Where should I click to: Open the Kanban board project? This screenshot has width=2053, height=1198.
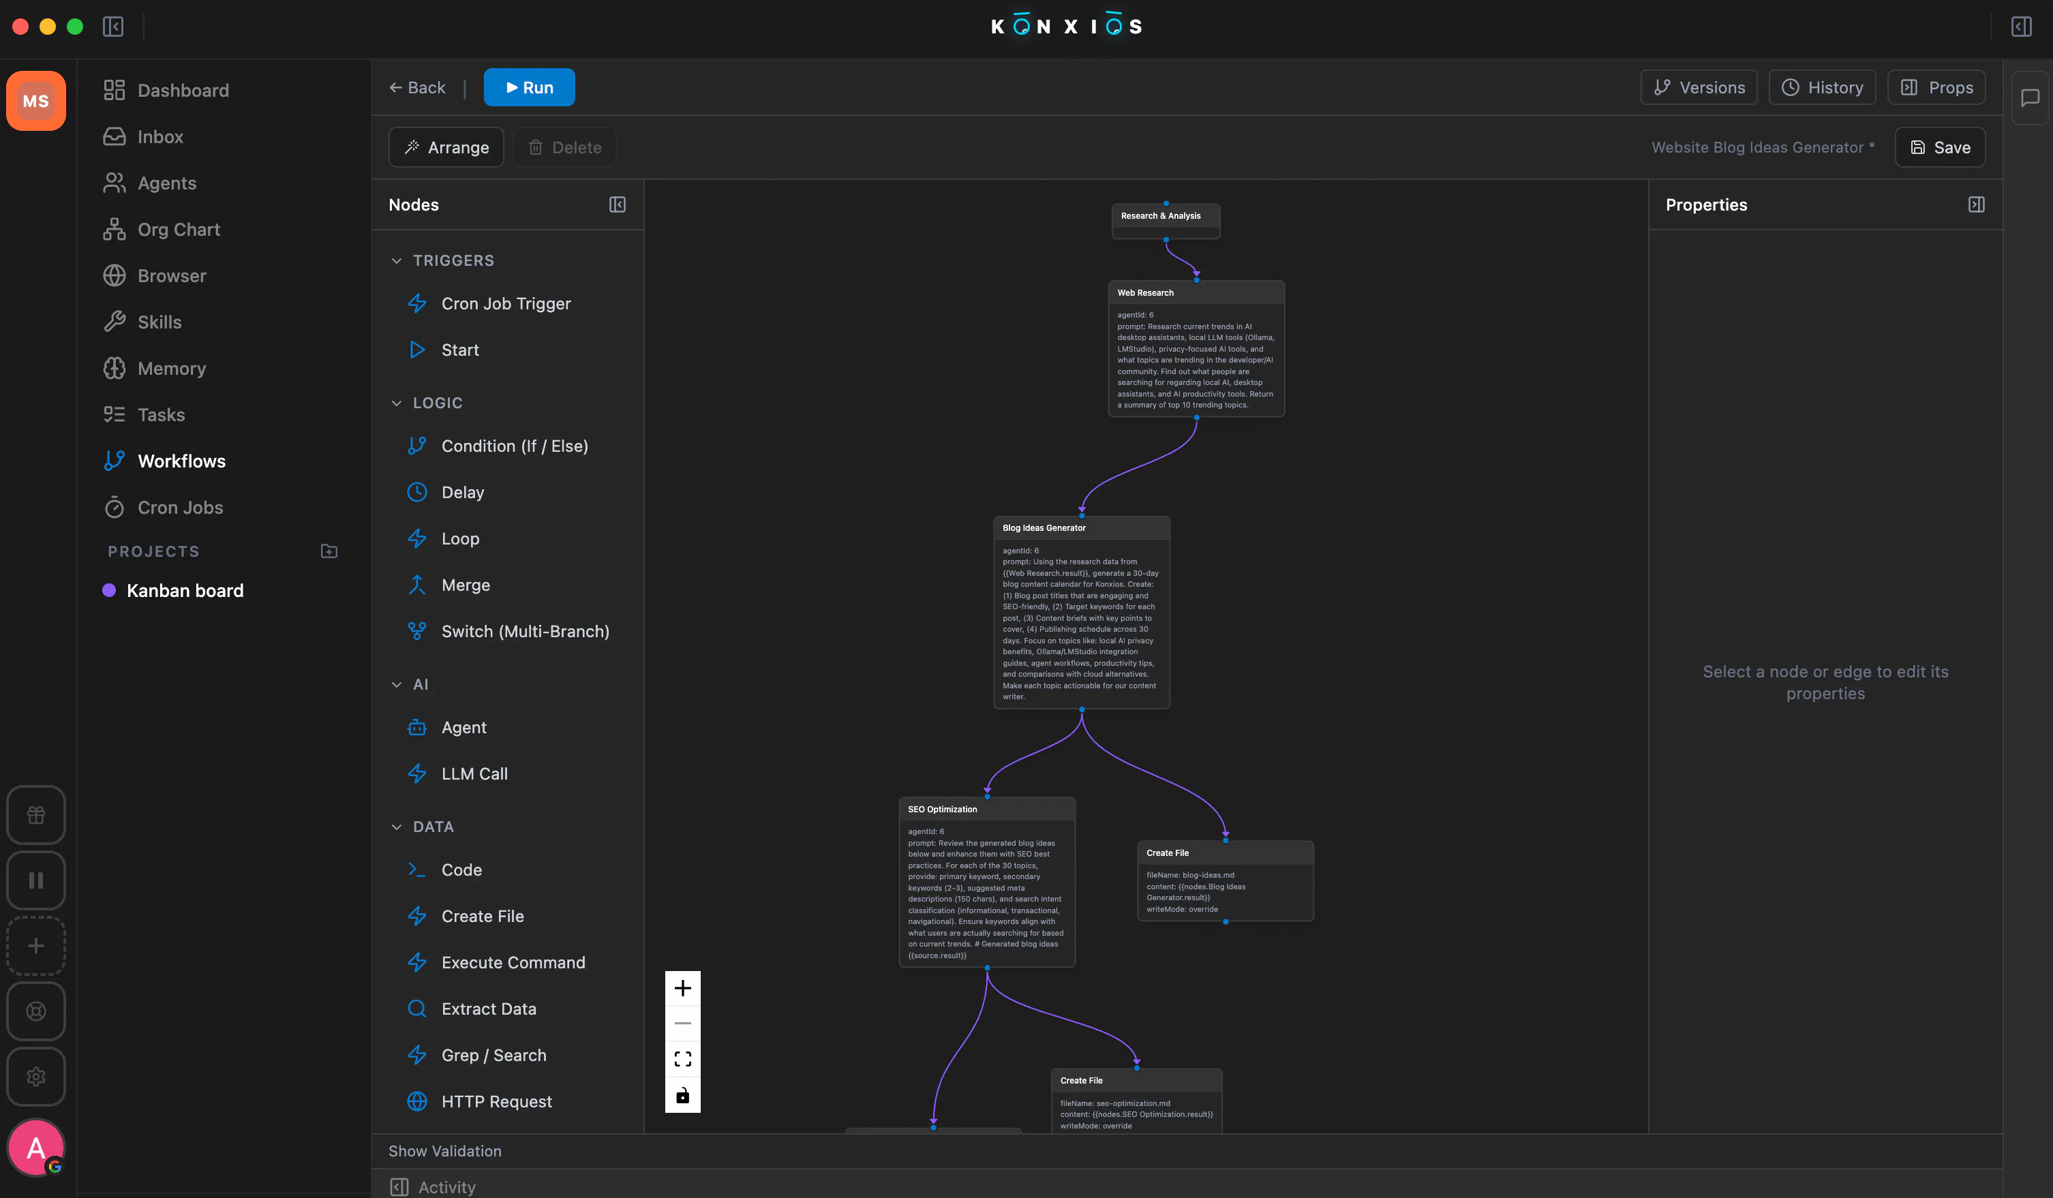pos(172,590)
